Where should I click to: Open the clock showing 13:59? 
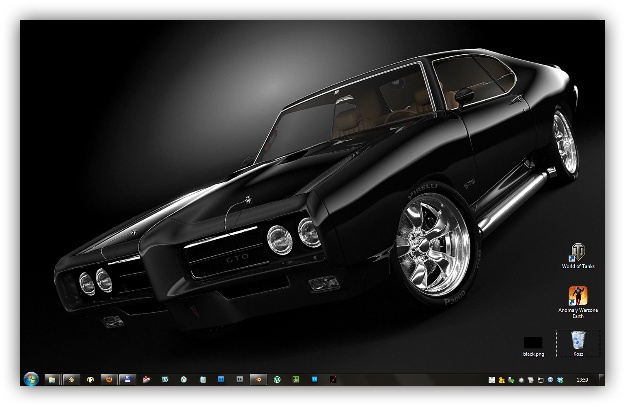pos(582,380)
